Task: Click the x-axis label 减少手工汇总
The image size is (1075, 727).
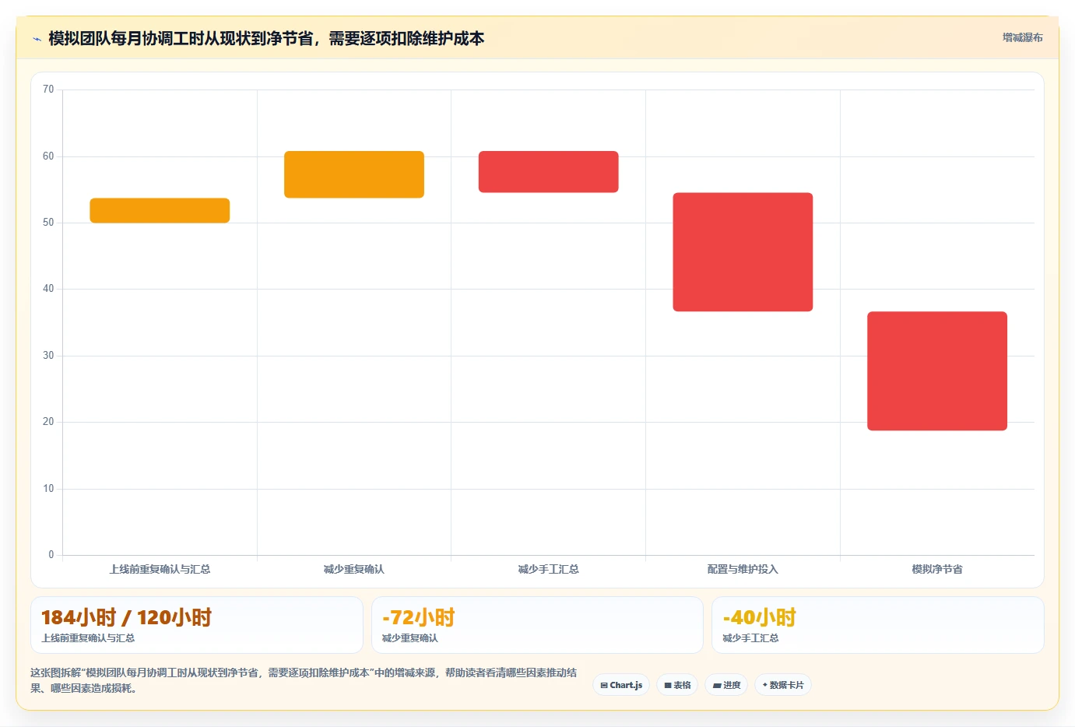Action: (549, 570)
